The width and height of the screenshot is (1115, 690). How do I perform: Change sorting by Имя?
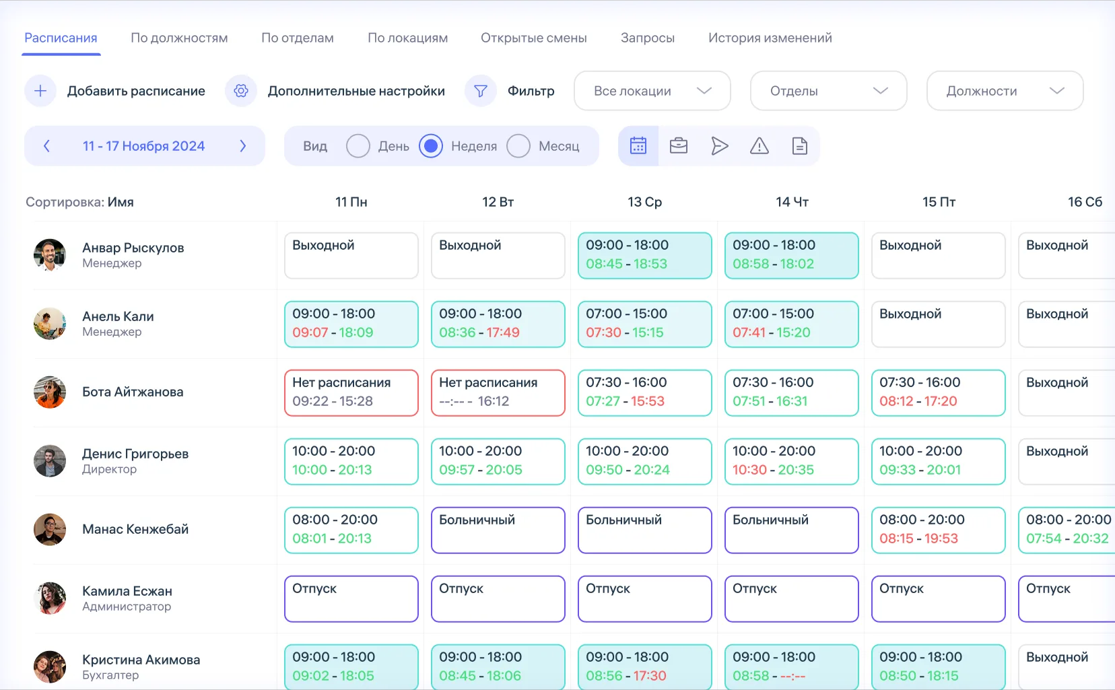(121, 202)
